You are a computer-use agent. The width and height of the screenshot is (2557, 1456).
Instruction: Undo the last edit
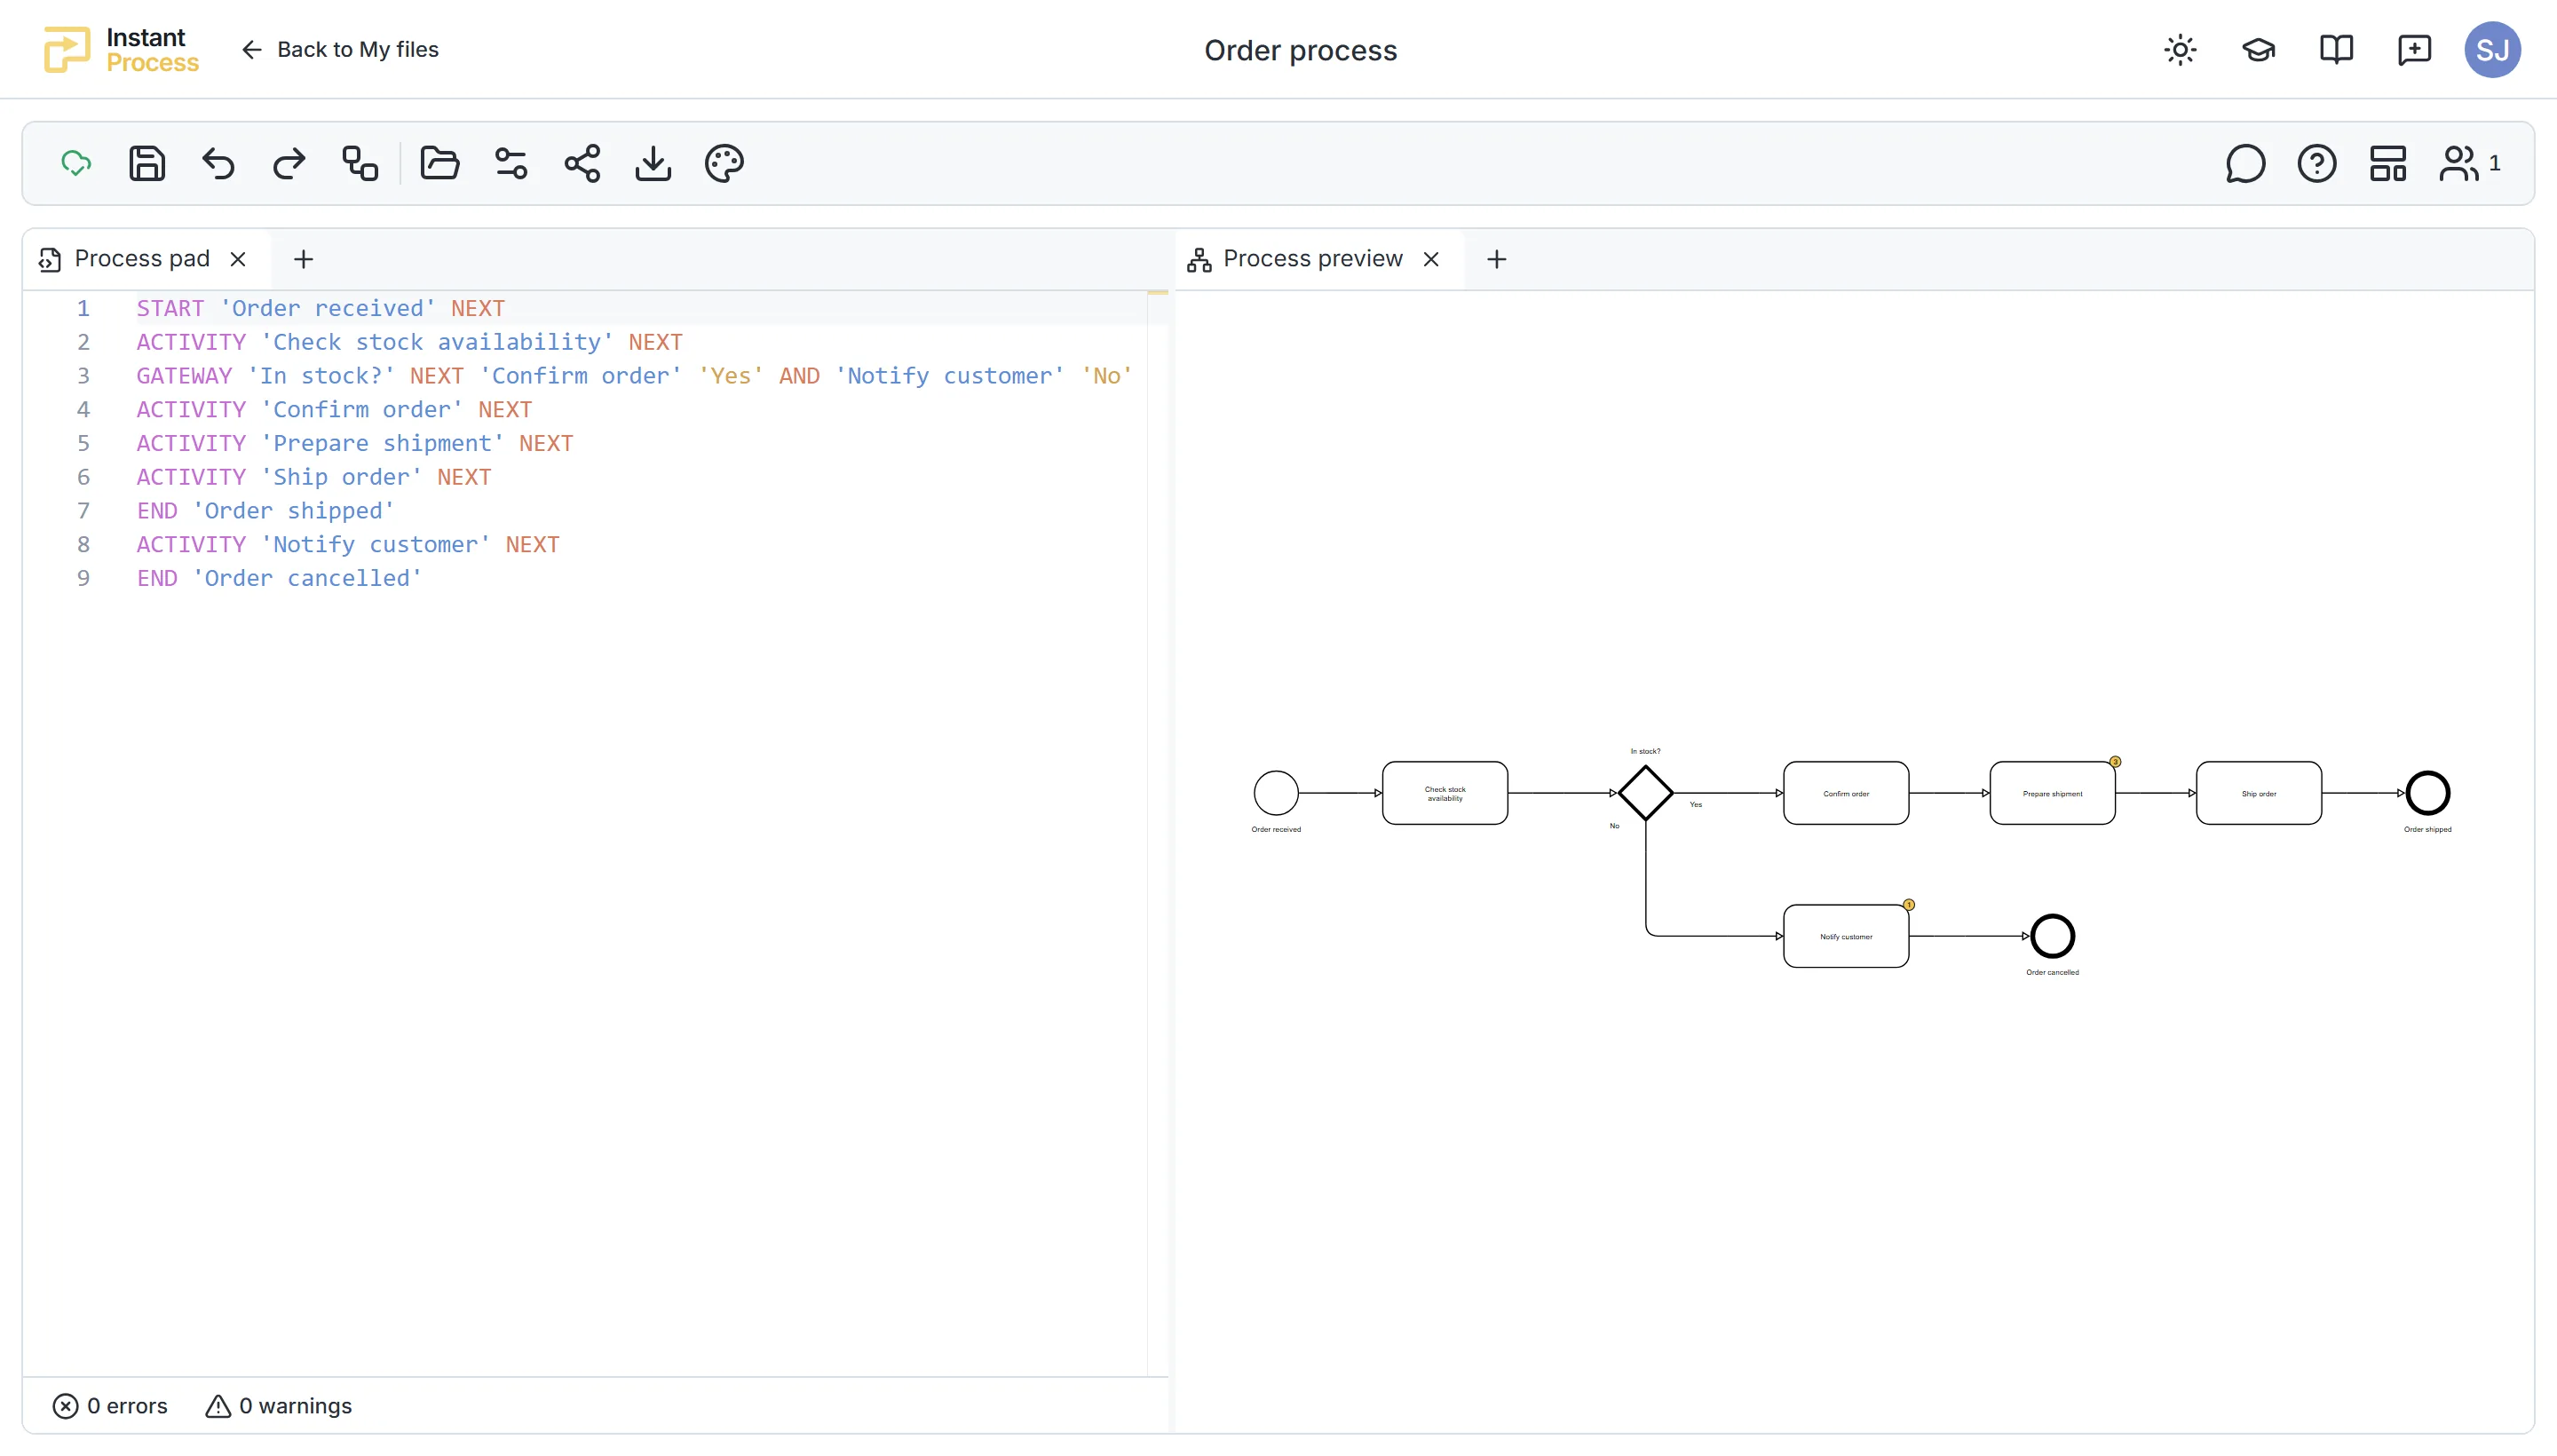(x=218, y=163)
